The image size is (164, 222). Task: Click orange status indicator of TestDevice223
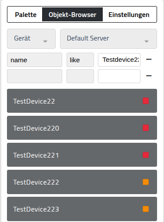click(146, 209)
